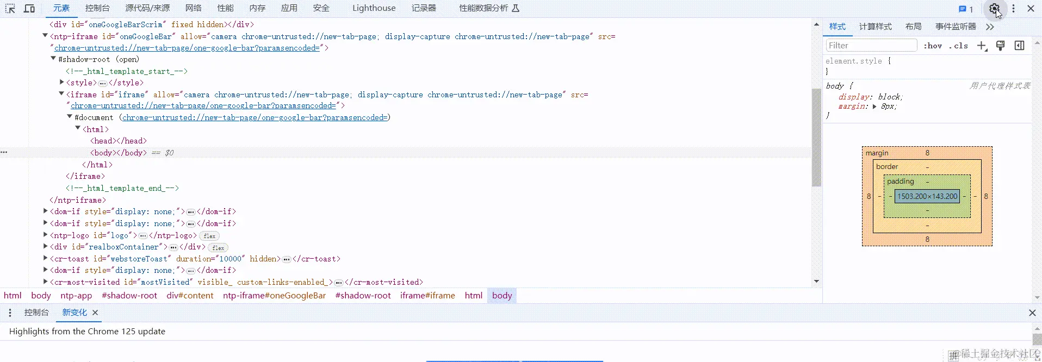
Task: Open the 元素 panel tab
Action: [x=61, y=8]
